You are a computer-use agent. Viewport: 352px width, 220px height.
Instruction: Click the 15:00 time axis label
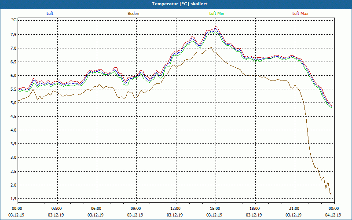(216, 209)
